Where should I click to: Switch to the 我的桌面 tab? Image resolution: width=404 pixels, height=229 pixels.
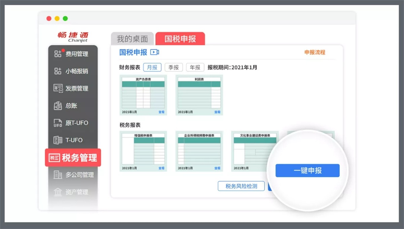132,39
